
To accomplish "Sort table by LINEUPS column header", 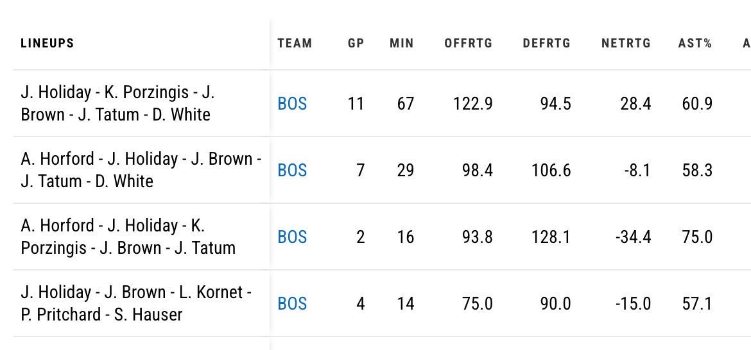I will (x=47, y=44).
